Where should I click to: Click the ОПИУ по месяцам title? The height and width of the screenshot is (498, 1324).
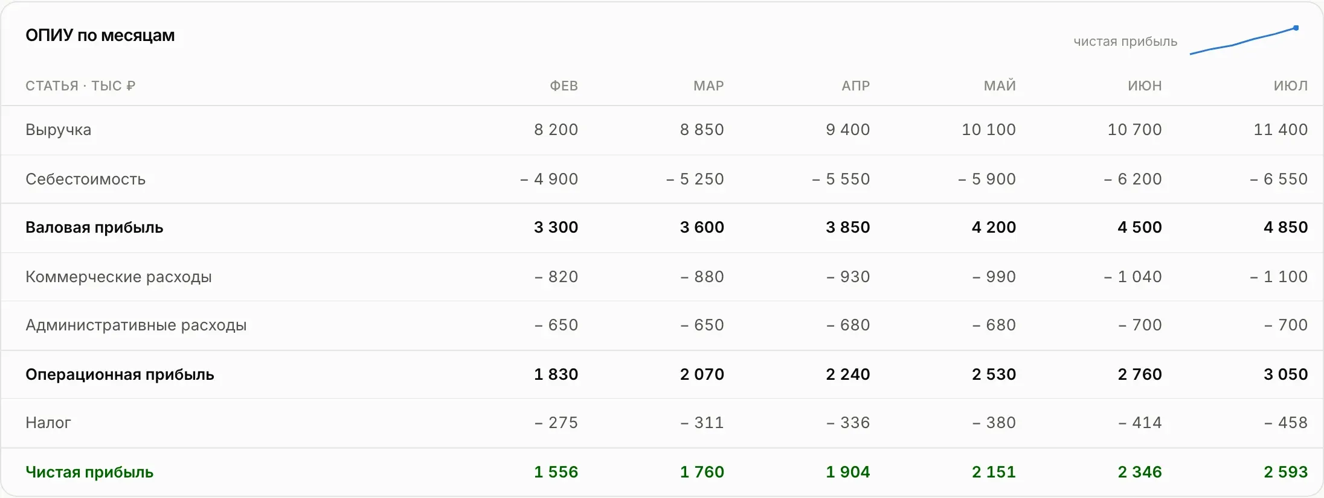click(100, 36)
